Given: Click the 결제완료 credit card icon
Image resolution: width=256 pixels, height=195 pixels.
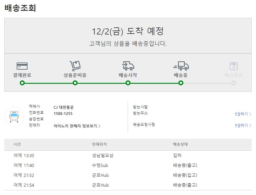Looking at the screenshot, I should pos(22,66).
